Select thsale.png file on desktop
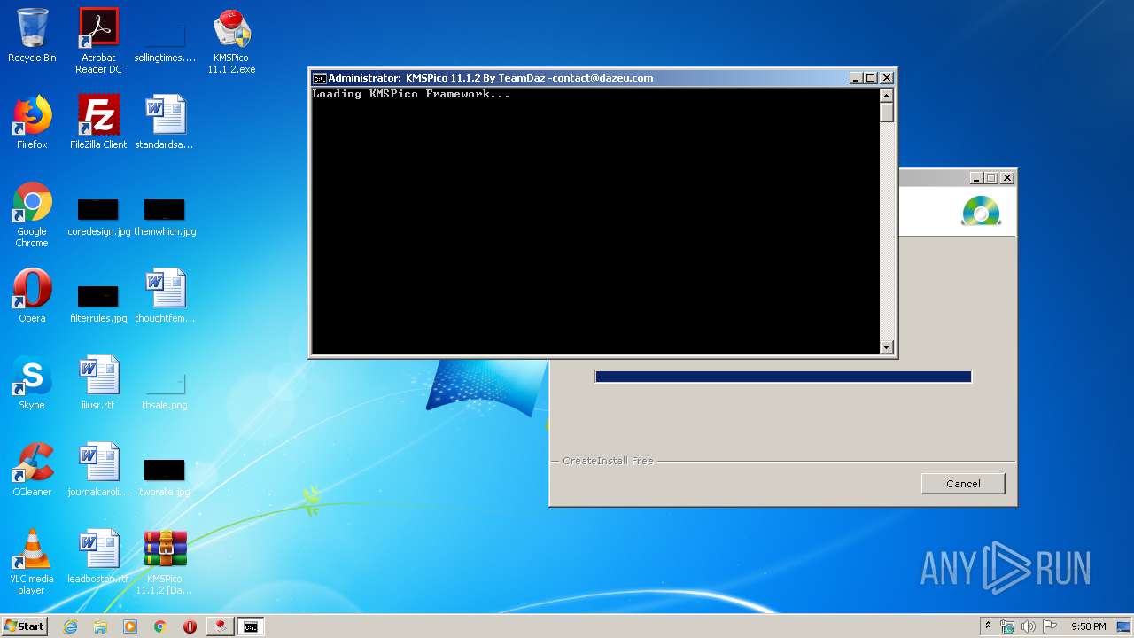 [165, 391]
